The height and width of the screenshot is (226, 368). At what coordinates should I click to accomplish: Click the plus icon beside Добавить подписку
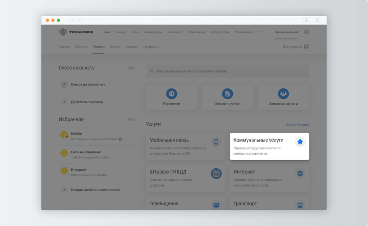point(64,102)
